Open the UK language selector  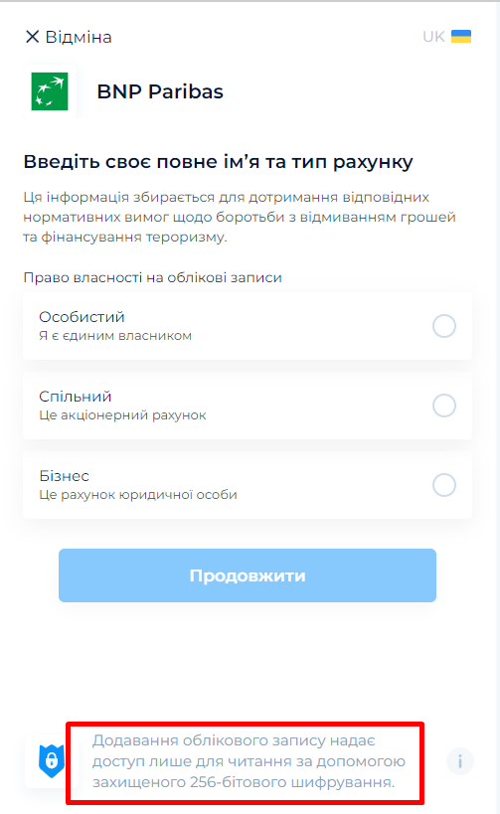click(x=446, y=37)
